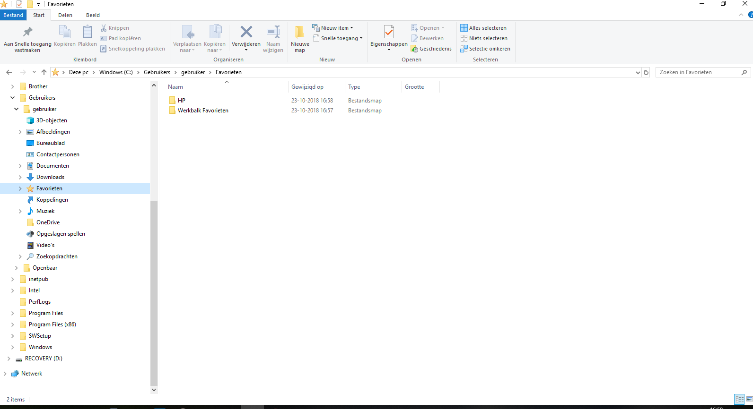Create a Nieuwe map folder

point(300,39)
